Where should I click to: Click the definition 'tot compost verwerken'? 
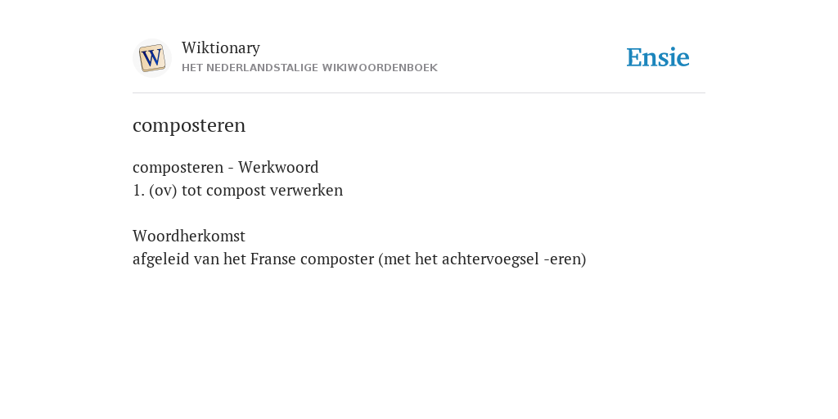tap(263, 190)
